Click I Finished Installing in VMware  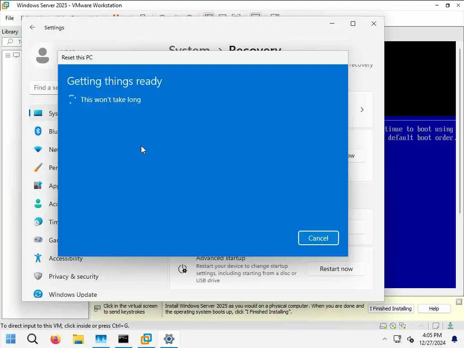pos(391,309)
